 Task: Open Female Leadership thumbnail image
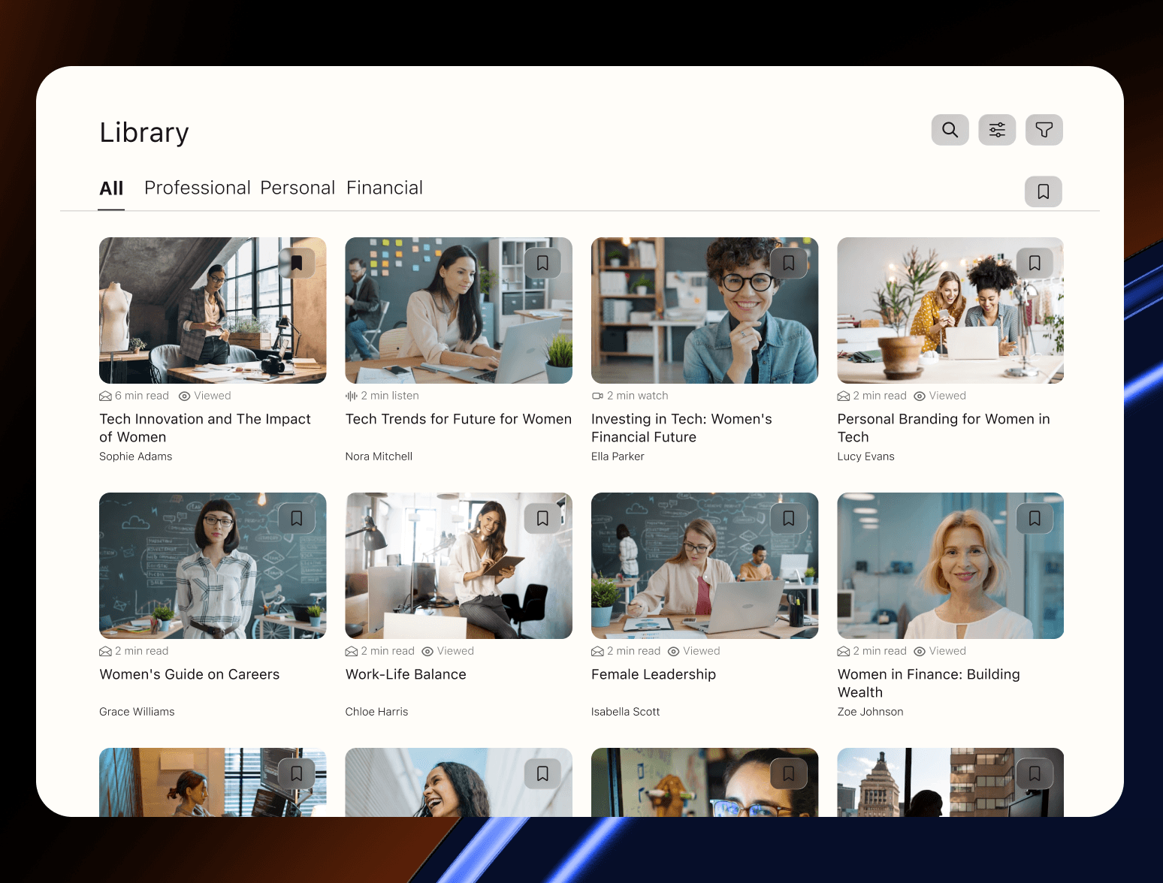click(x=705, y=565)
